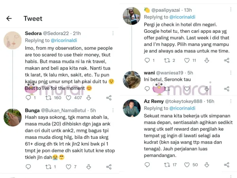The width and height of the screenshot is (237, 178).
Task: Retweet Az Remy's tweet with 17 retweets
Action: click(166, 164)
